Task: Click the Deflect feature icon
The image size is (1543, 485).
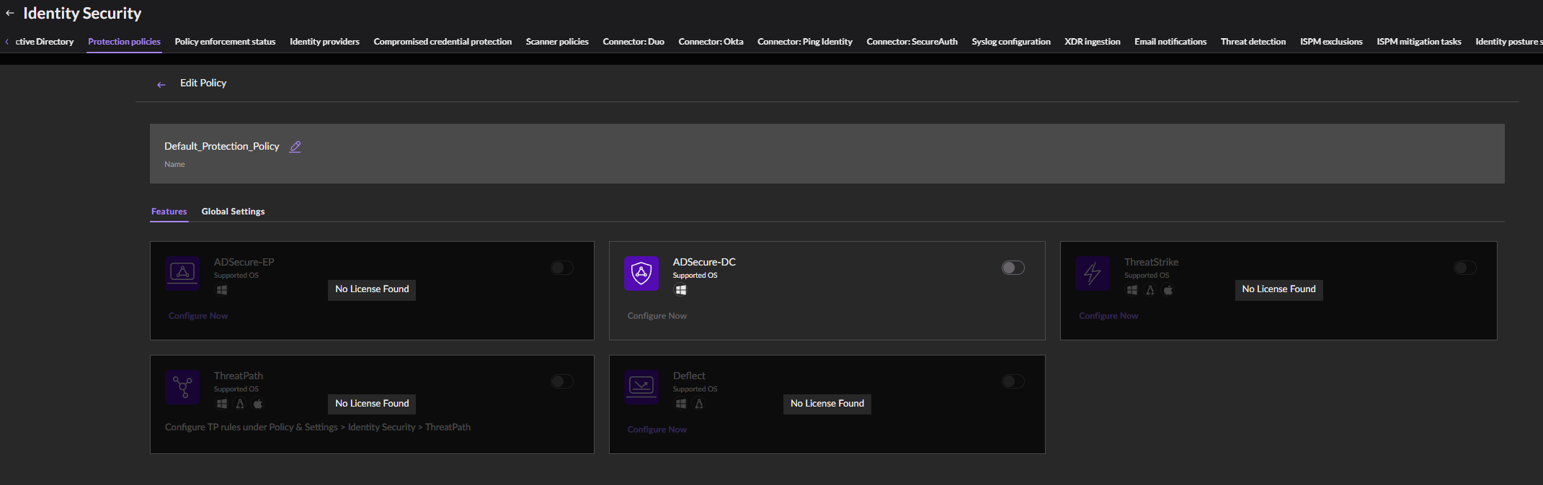Action: tap(641, 387)
